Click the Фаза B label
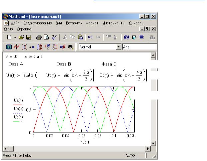 64,64
